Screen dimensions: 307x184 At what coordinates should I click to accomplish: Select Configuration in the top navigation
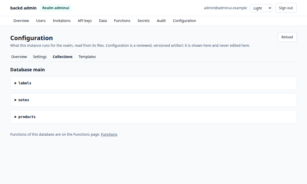(x=184, y=21)
